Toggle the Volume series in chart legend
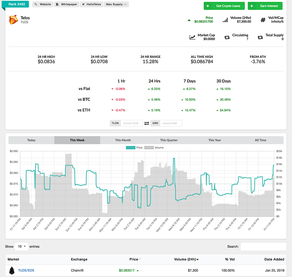 point(154,148)
